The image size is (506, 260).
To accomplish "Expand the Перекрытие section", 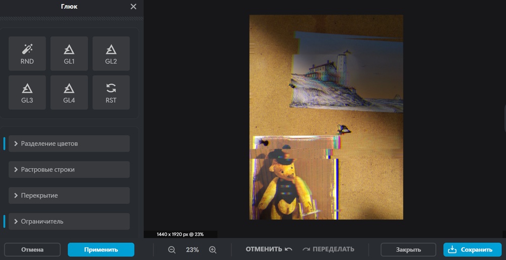I will (x=69, y=195).
